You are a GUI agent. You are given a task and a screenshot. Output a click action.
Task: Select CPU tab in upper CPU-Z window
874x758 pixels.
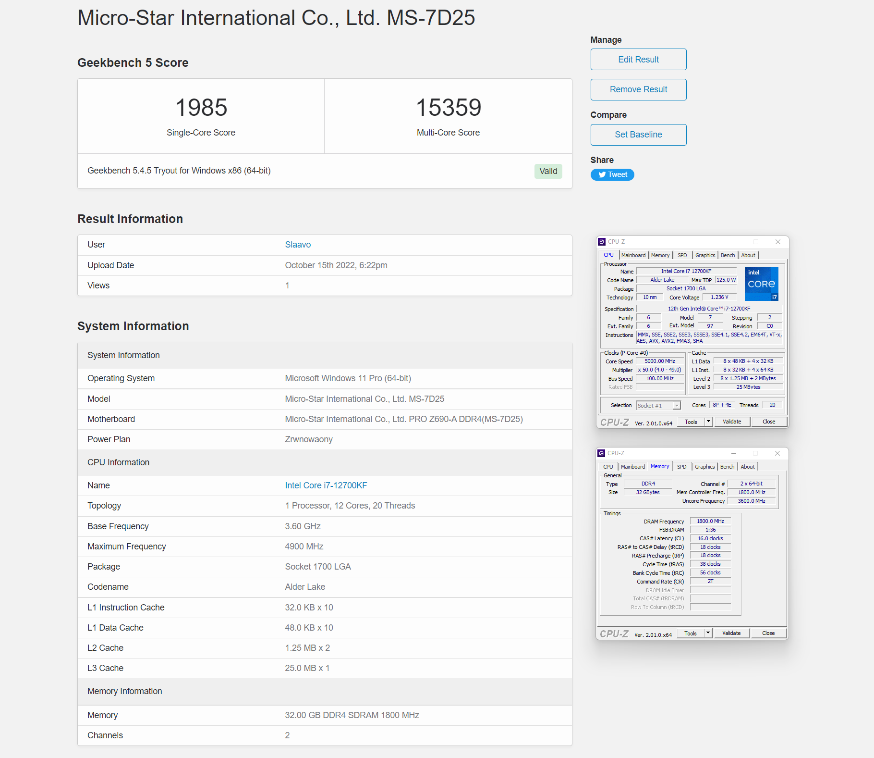pos(608,255)
